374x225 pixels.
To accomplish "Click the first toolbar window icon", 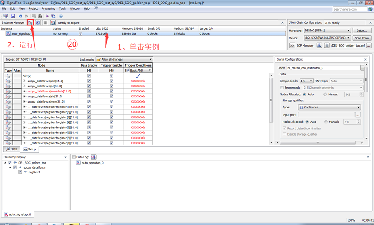I will 5,16.
